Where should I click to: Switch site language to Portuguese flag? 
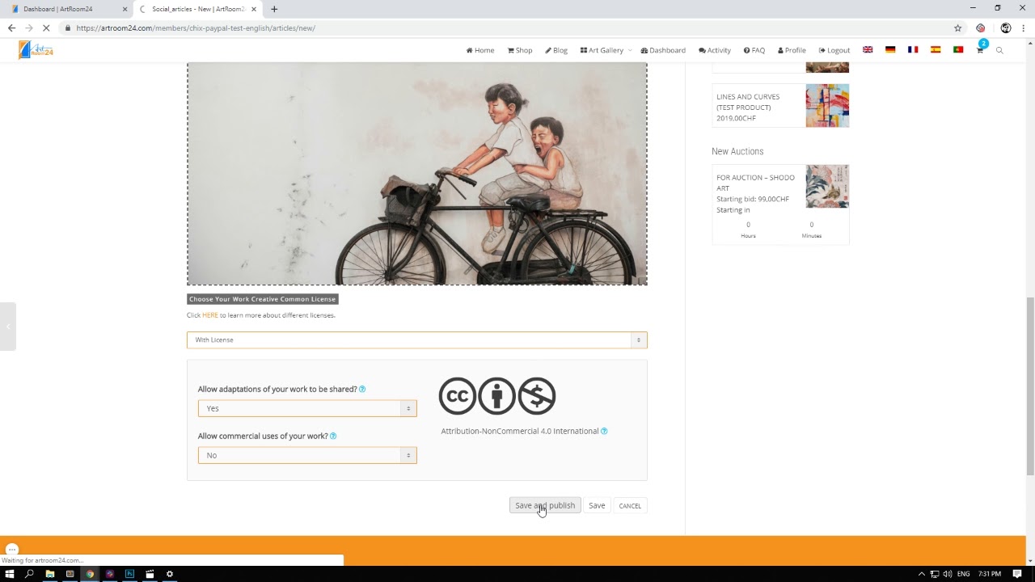pyautogui.click(x=958, y=50)
